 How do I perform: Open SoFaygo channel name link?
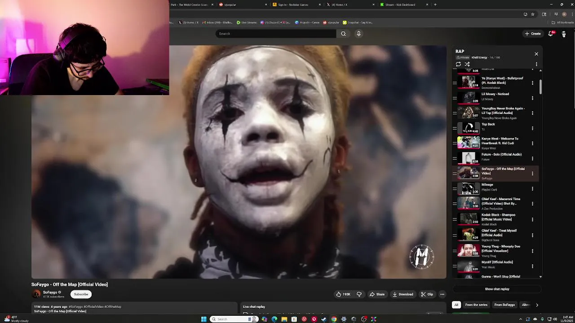(50, 292)
